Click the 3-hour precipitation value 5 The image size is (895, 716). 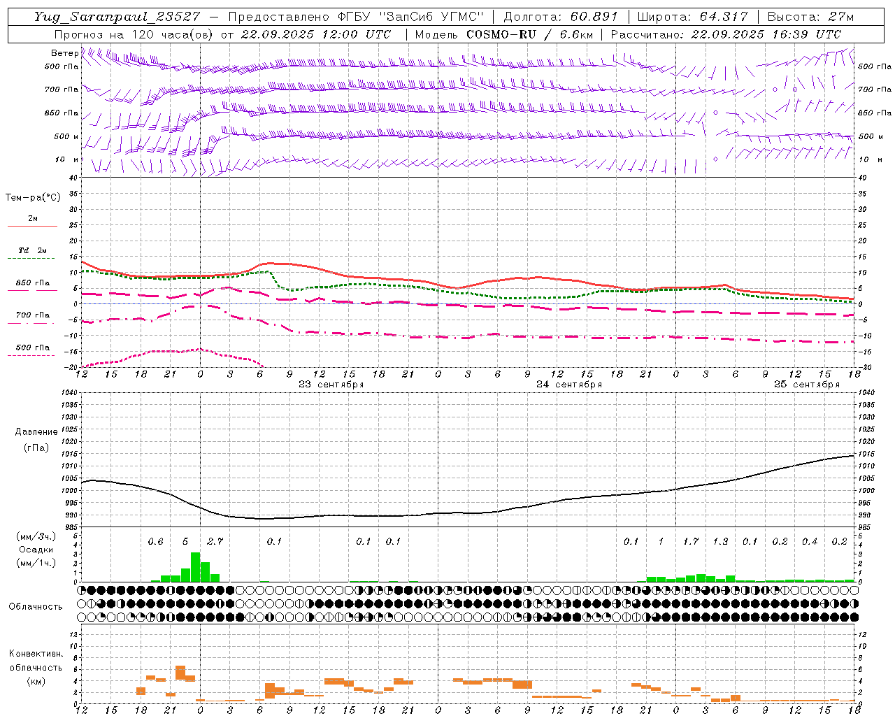[x=185, y=542]
